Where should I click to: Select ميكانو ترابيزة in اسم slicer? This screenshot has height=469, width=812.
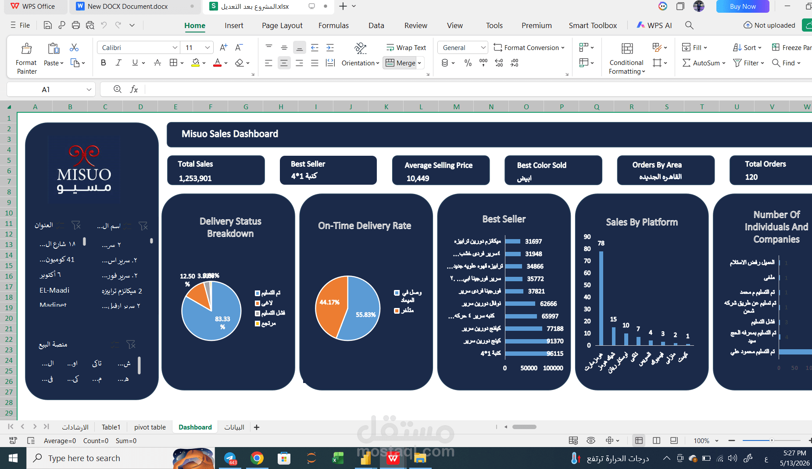click(x=122, y=291)
